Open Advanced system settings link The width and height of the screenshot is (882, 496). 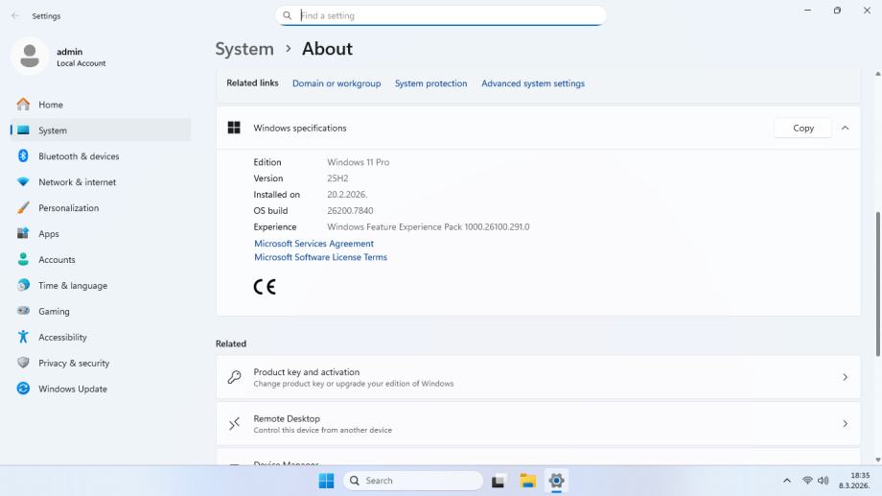(533, 83)
